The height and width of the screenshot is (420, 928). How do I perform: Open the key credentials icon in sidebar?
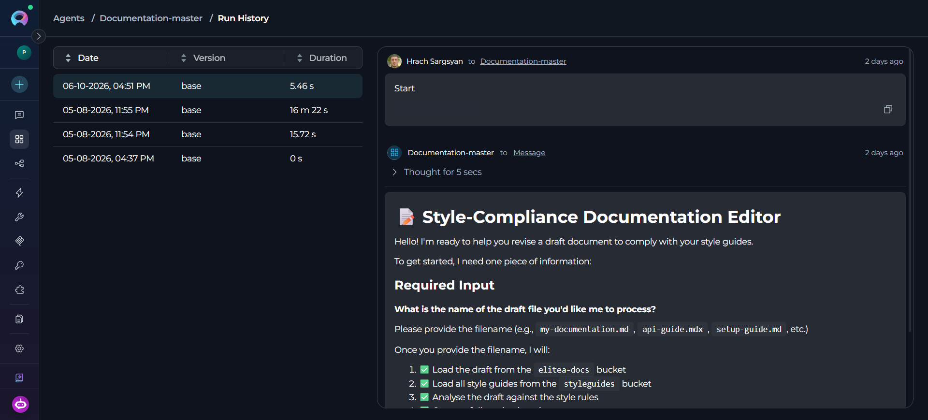[19, 265]
